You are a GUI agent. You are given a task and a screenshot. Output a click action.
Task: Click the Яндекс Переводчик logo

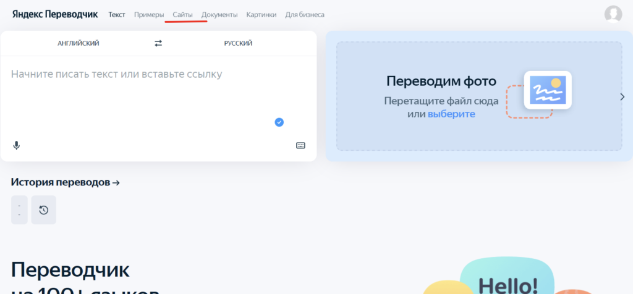[55, 15]
